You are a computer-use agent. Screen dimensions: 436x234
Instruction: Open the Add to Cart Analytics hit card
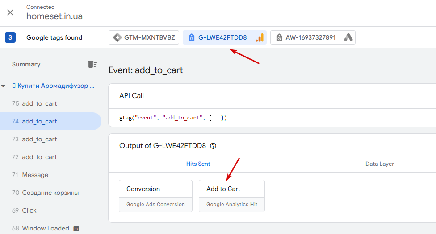232,196
